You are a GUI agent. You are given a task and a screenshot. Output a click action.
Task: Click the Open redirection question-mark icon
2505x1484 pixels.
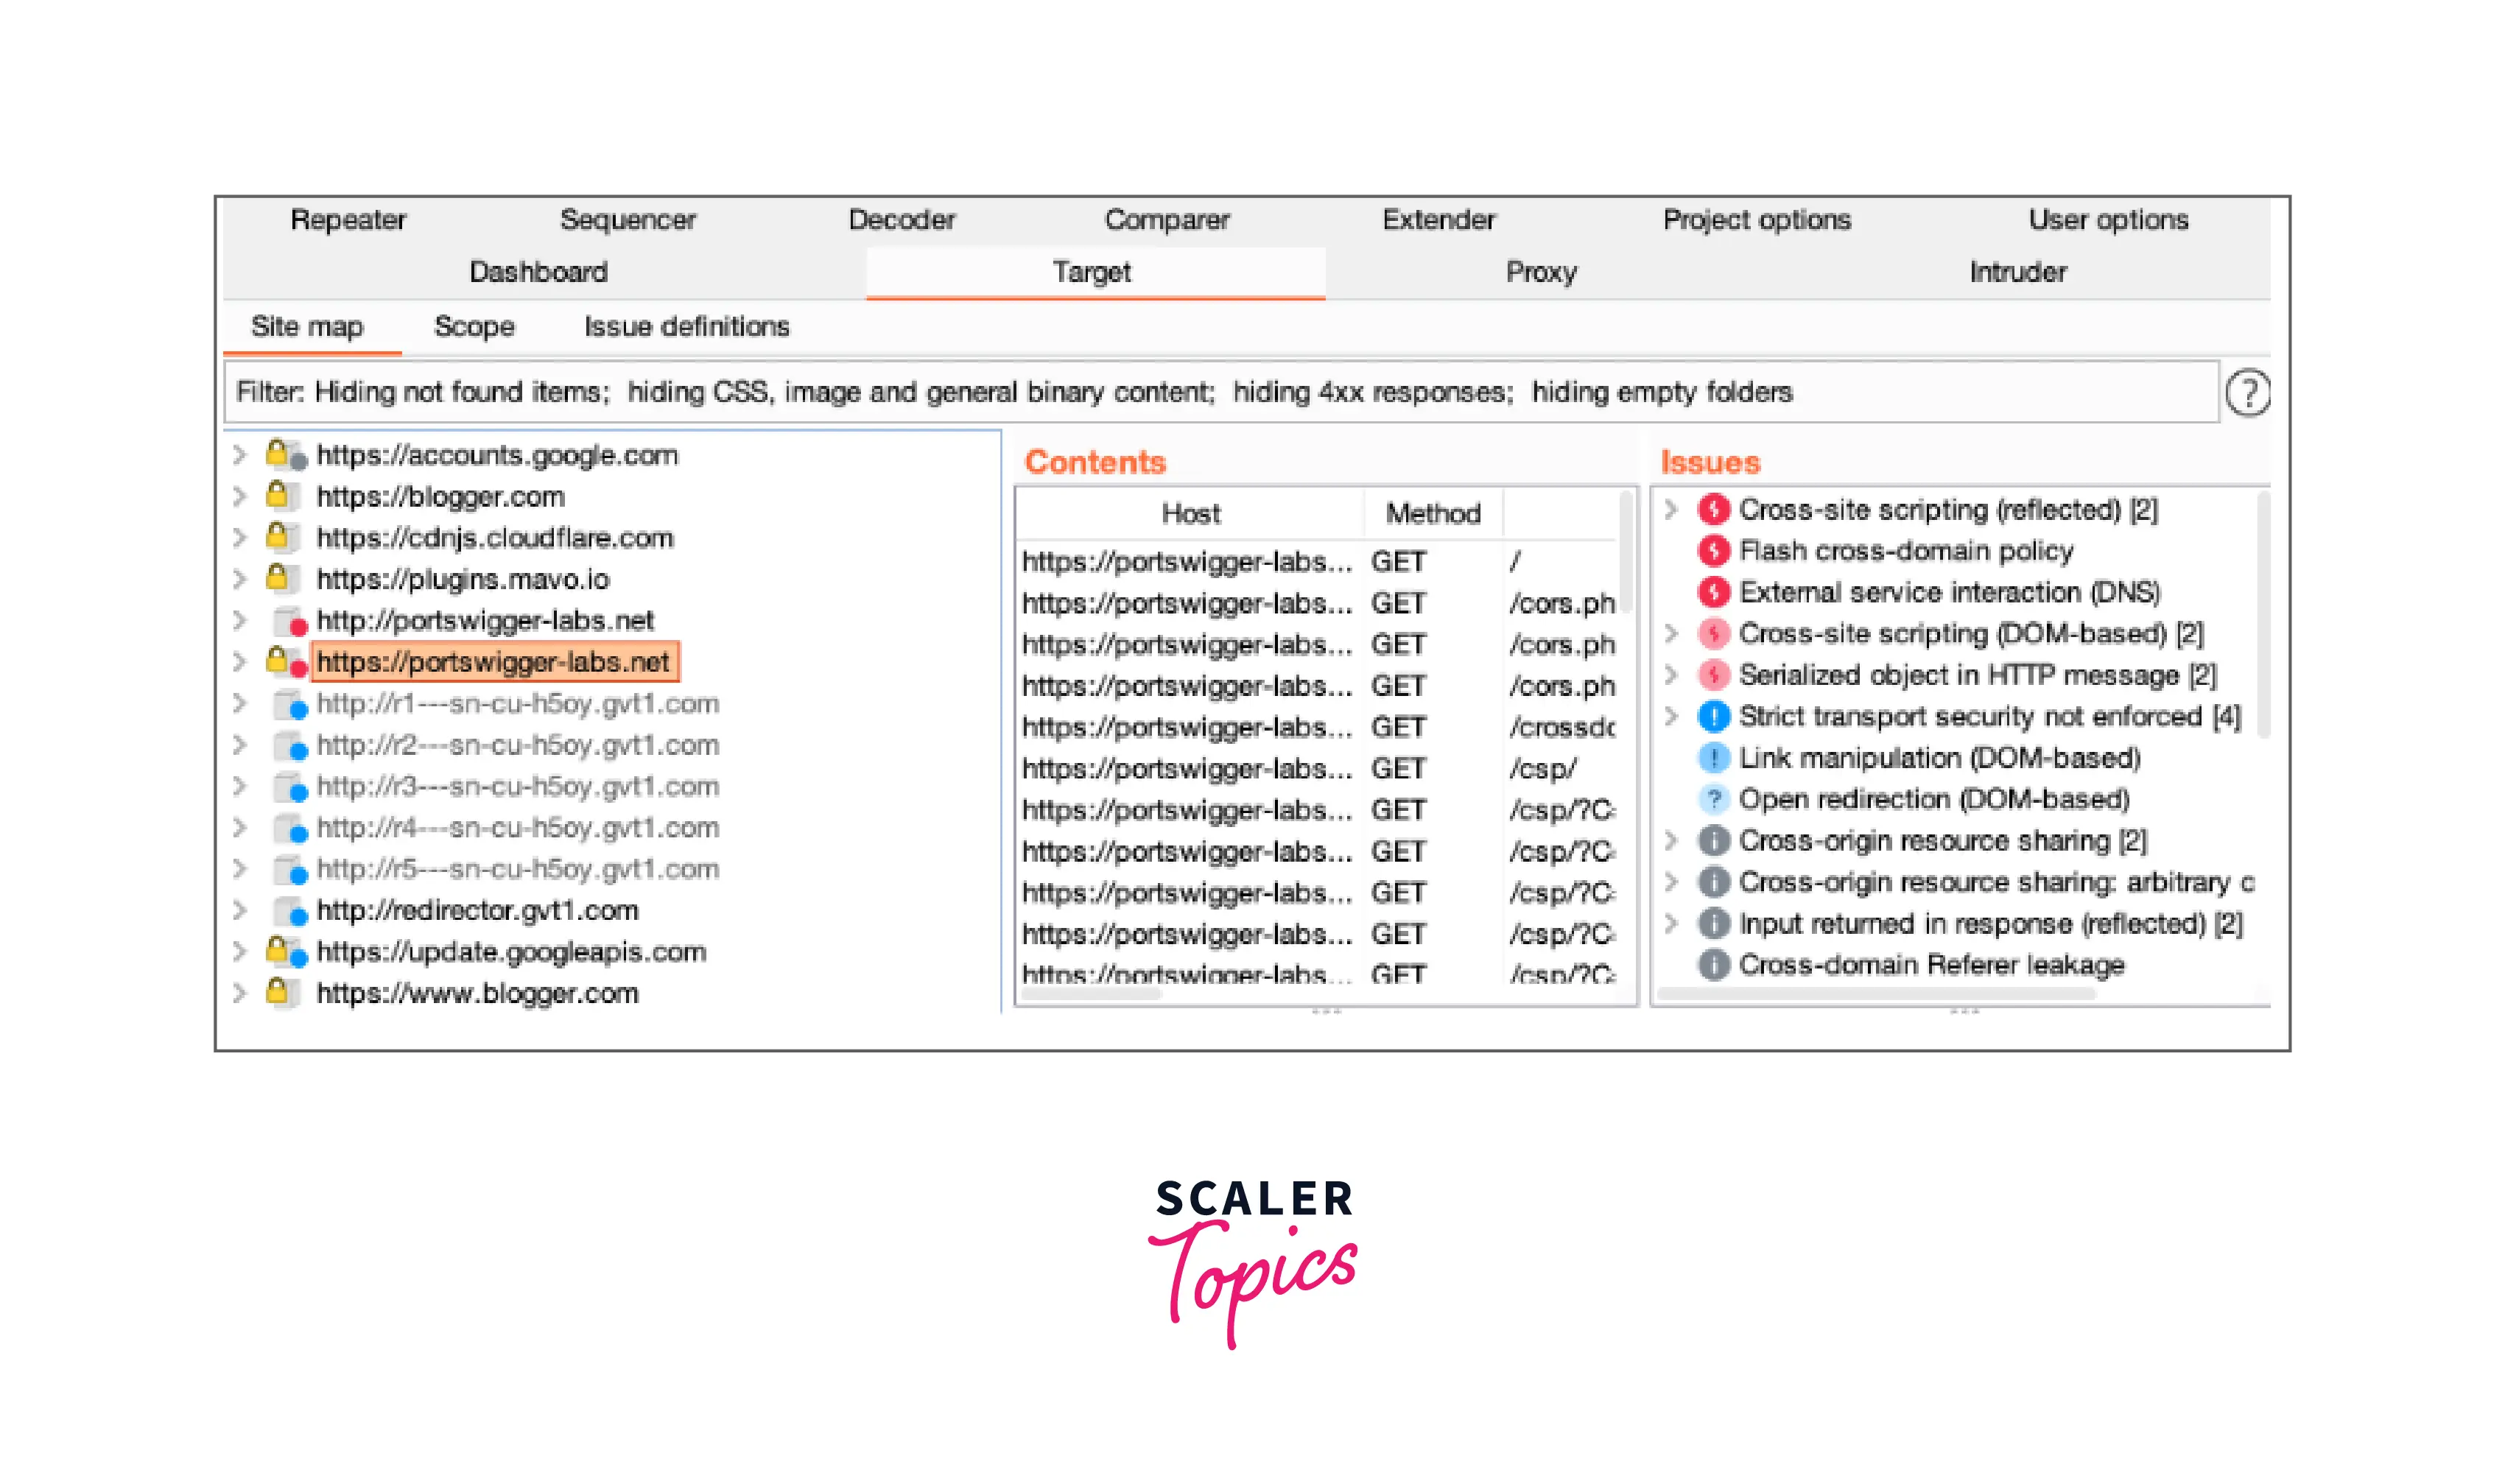(x=1713, y=799)
